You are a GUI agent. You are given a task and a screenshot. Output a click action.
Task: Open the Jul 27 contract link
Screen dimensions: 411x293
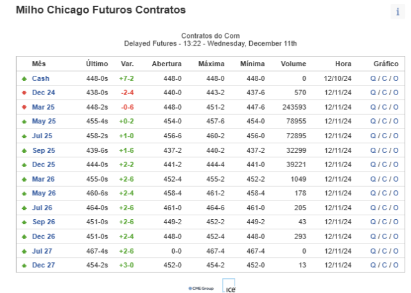42,251
